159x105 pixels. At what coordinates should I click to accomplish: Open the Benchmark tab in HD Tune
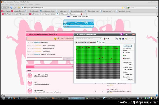(80, 42)
